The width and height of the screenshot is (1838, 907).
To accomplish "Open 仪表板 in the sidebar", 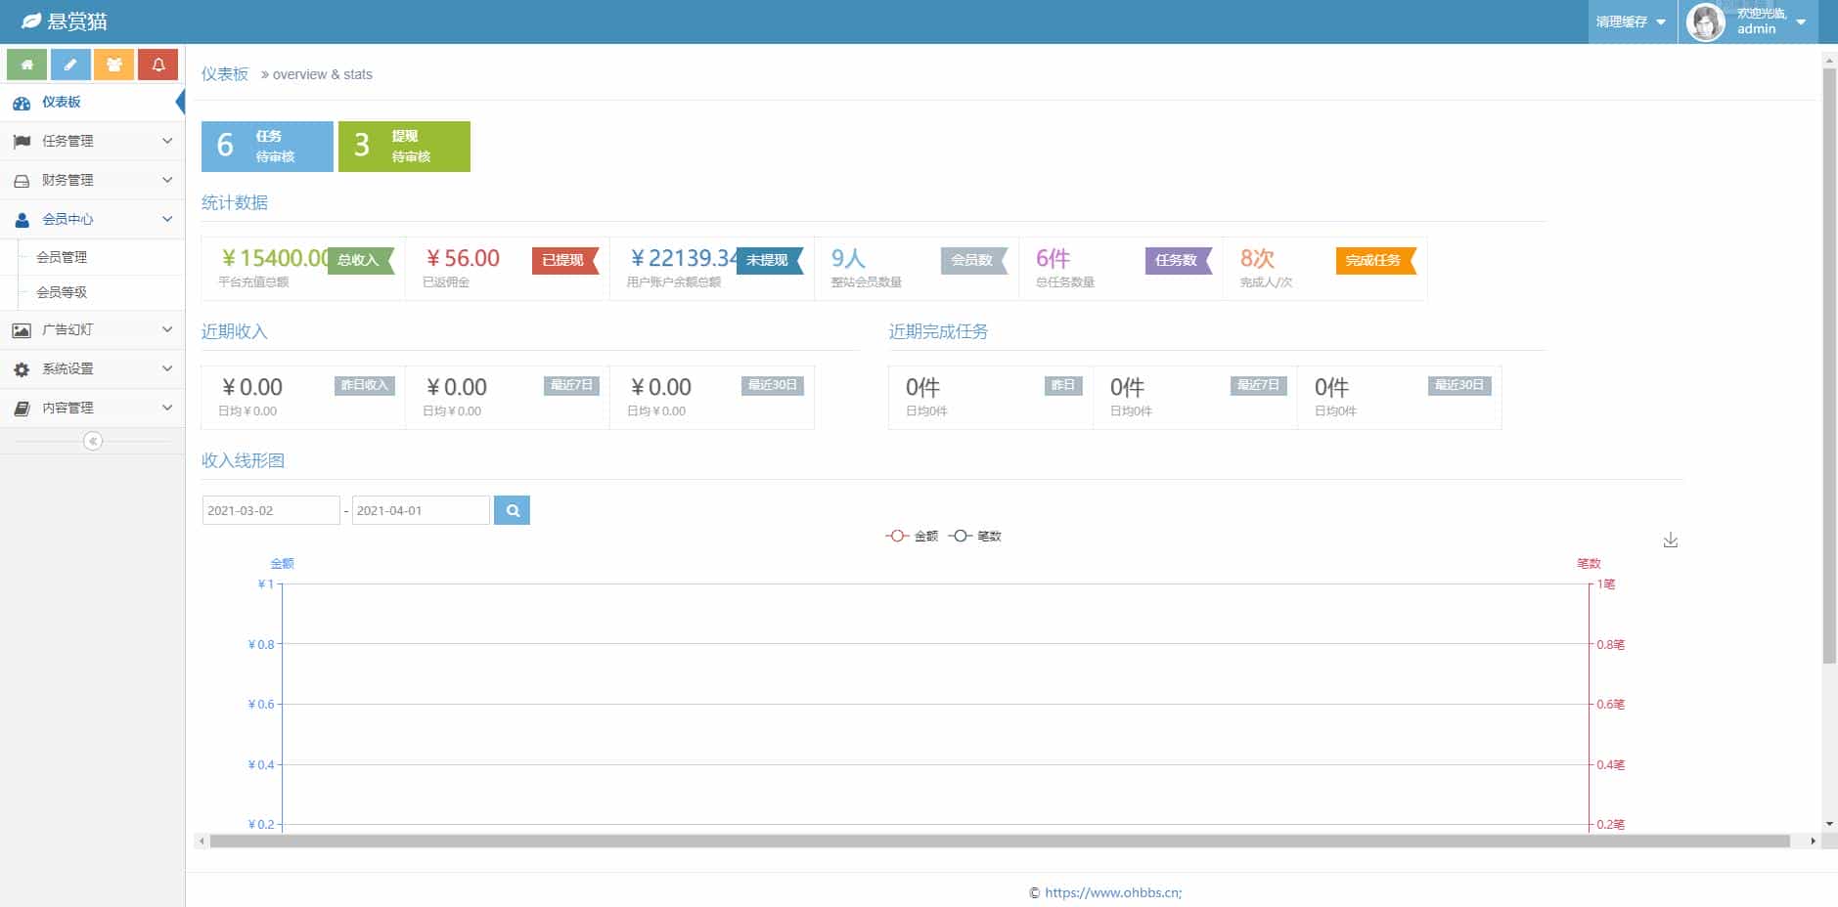I will 92,103.
